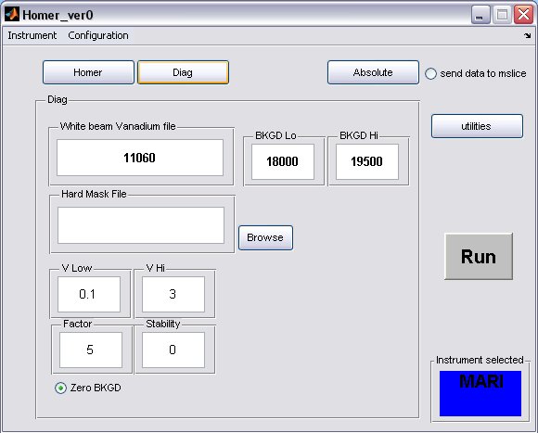Open the Absolute settings
The image size is (538, 433).
(373, 72)
